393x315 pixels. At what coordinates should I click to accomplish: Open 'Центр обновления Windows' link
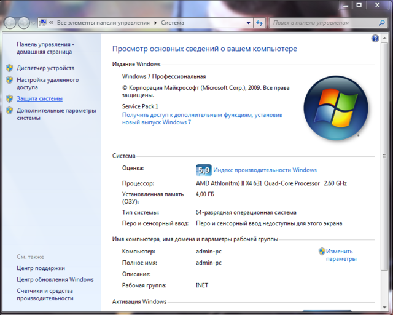[x=55, y=279]
